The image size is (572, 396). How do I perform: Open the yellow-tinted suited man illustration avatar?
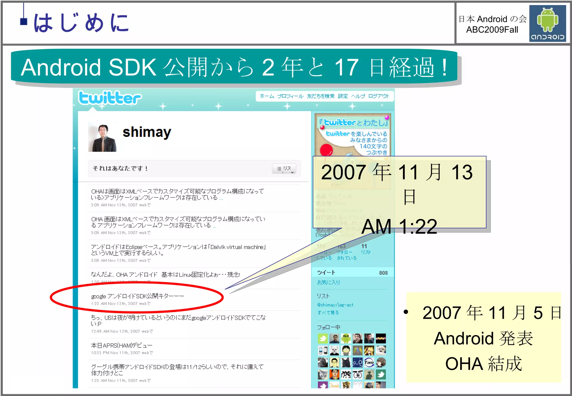334,362
